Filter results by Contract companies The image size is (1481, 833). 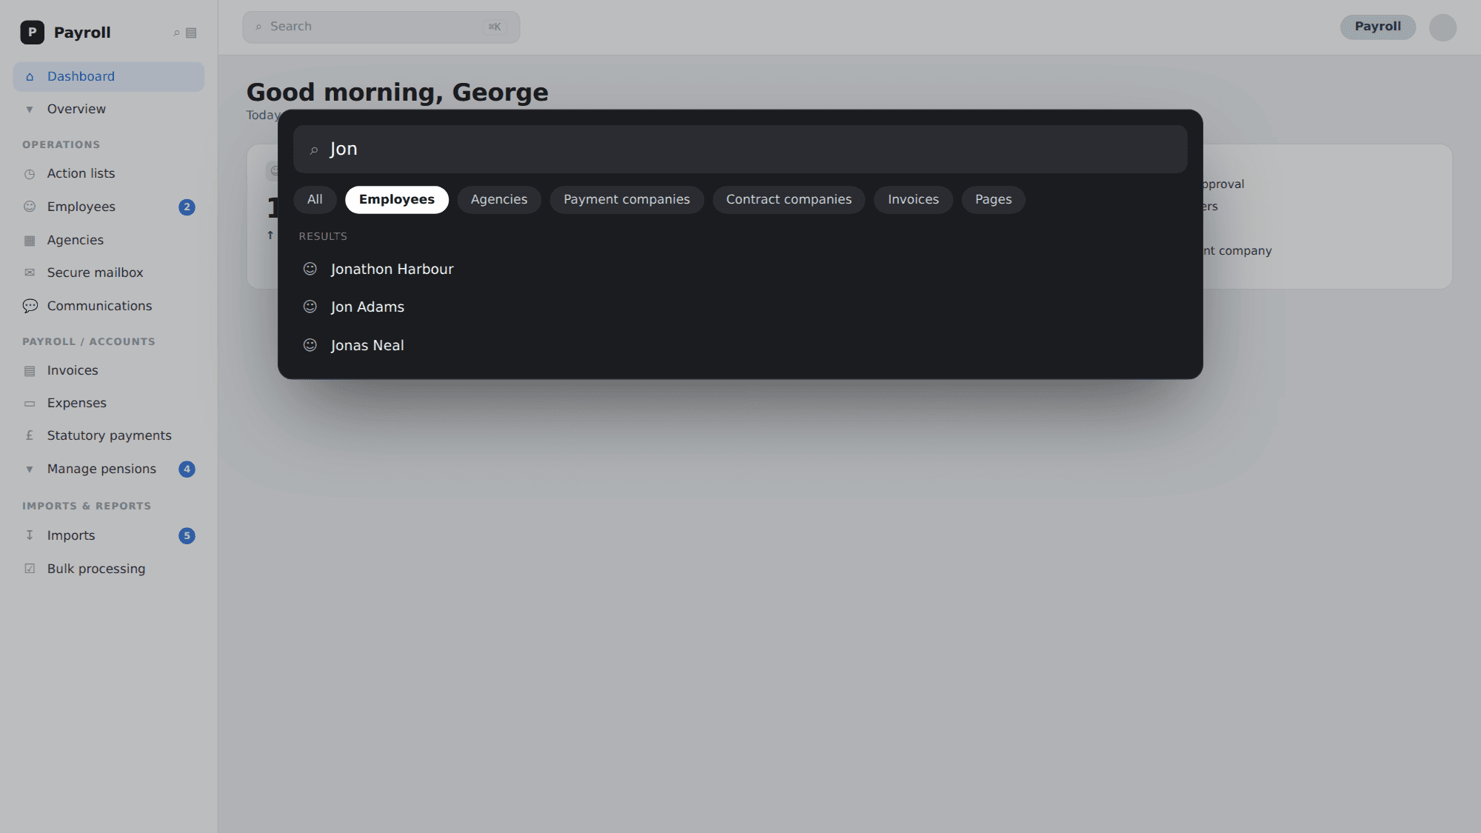tap(789, 199)
